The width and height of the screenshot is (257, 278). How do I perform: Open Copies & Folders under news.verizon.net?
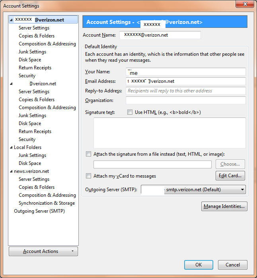37,187
